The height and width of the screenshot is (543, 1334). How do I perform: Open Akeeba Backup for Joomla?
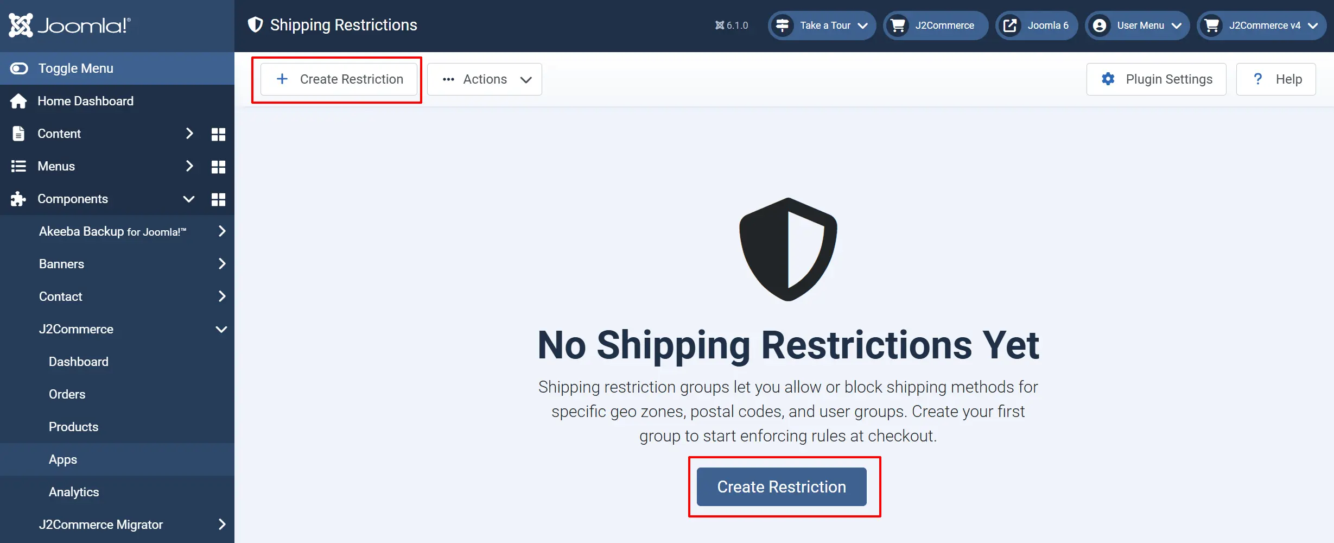coord(113,231)
